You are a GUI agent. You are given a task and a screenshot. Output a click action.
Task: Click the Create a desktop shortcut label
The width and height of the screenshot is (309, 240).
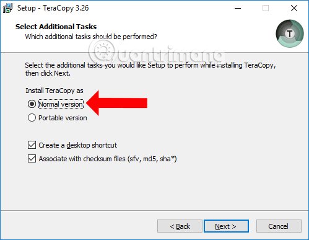click(77, 145)
